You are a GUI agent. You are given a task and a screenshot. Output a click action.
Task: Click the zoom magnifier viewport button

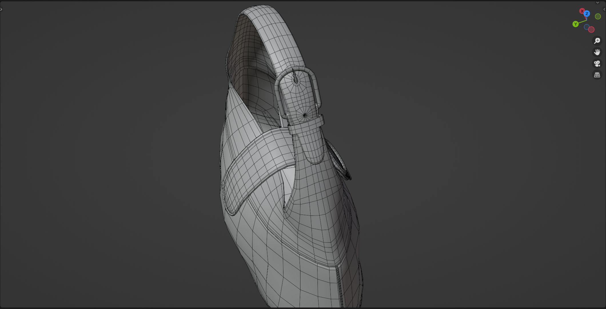tap(597, 41)
